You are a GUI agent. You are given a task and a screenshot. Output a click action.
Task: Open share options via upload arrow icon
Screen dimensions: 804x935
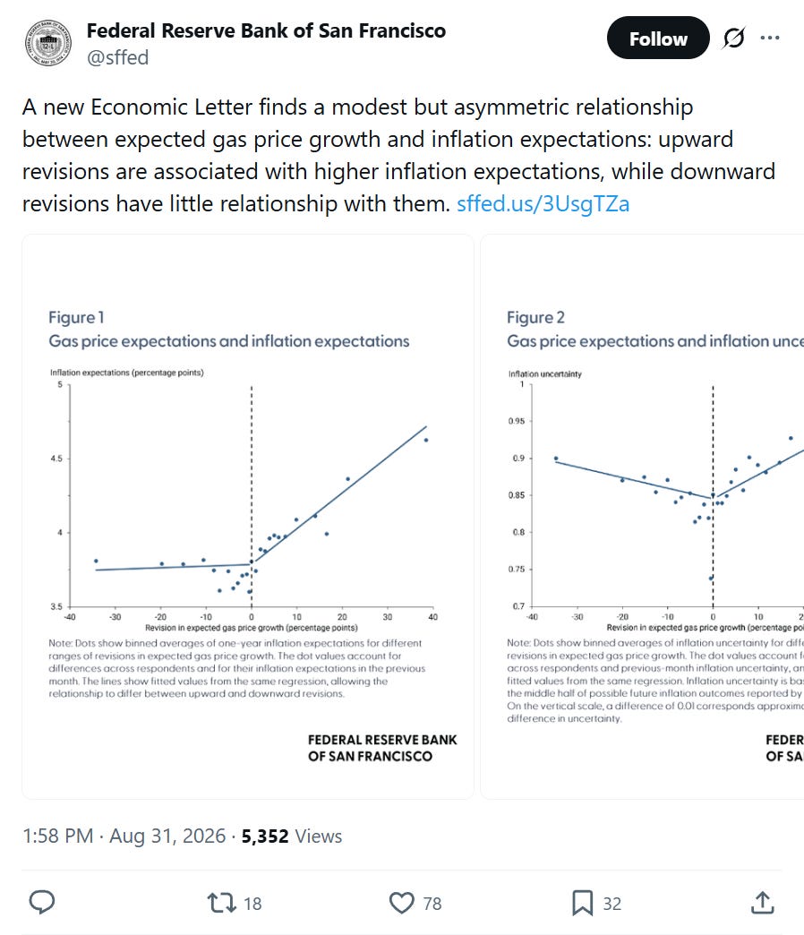pos(762,902)
